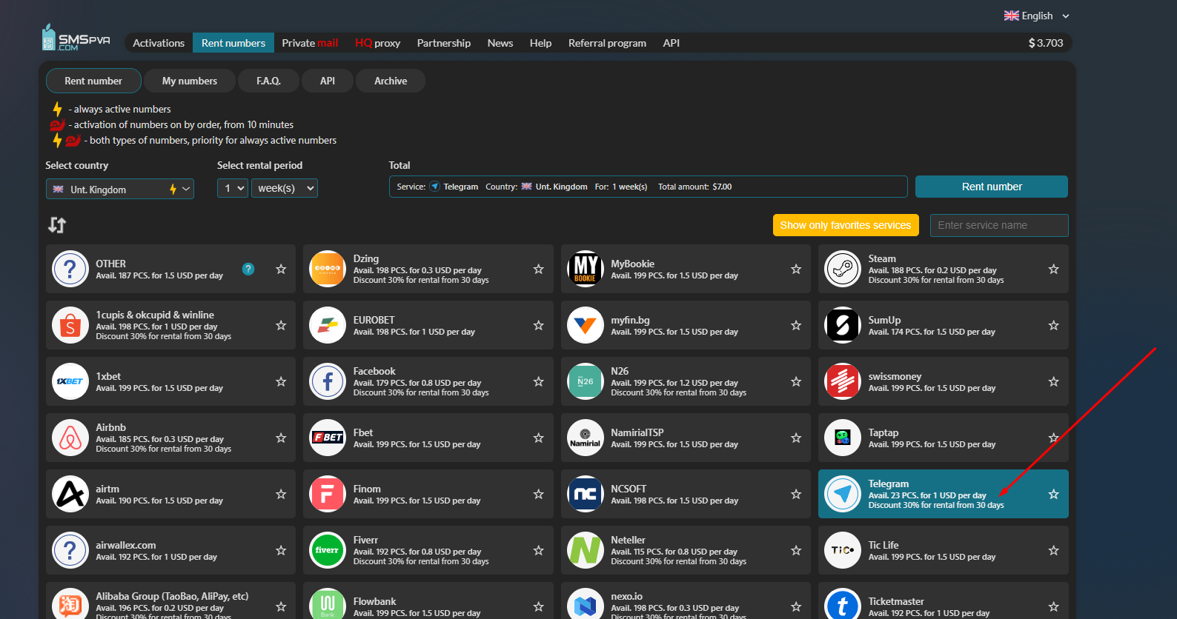The height and width of the screenshot is (619, 1177).
Task: Select the Rent number tab
Action: tap(93, 81)
